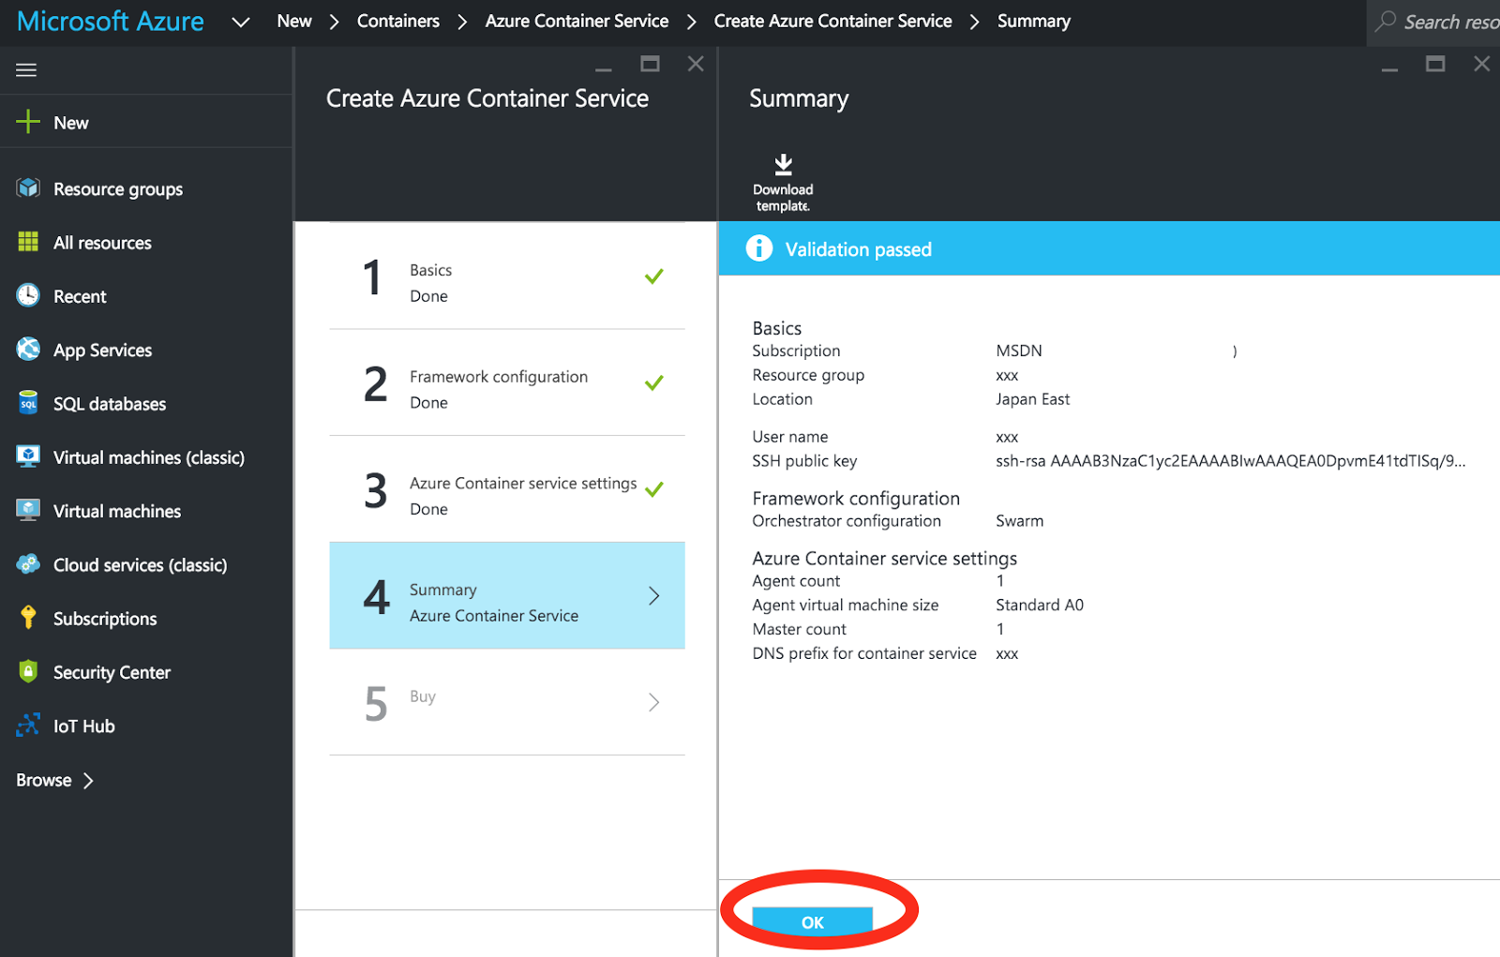This screenshot has height=957, width=1500.
Task: Click the SQL databases icon
Action: [28, 403]
